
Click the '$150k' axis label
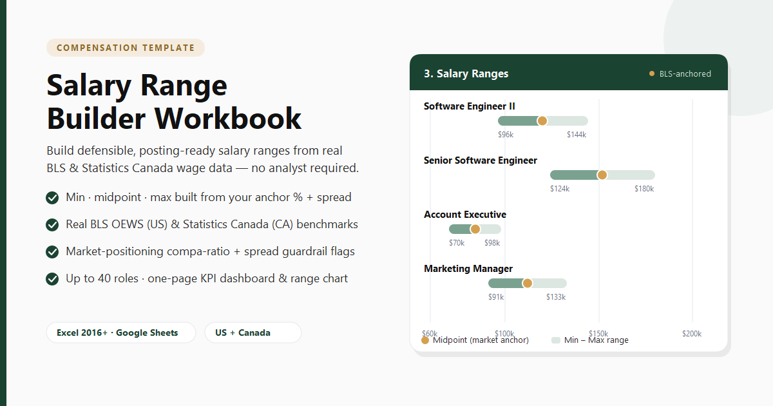[598, 333]
